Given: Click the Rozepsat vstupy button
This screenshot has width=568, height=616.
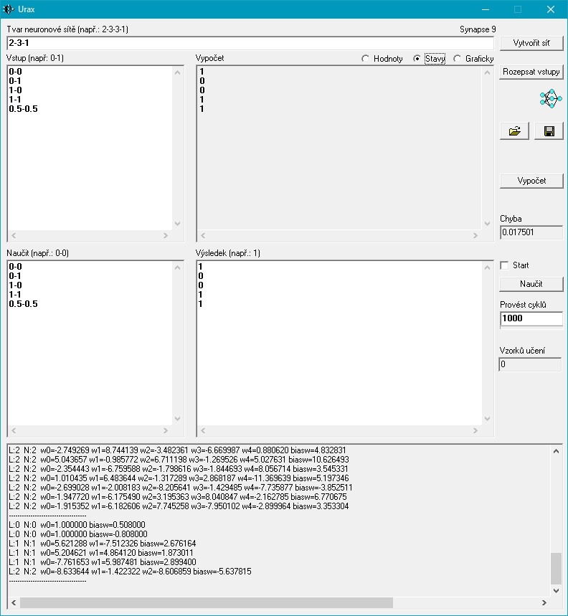Looking at the screenshot, I should 531,72.
